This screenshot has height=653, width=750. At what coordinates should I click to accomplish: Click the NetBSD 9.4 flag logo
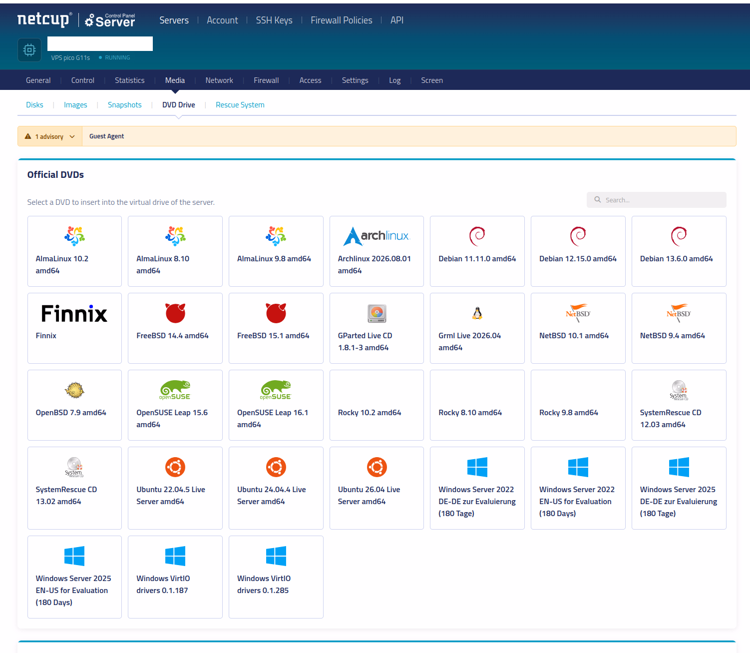679,313
